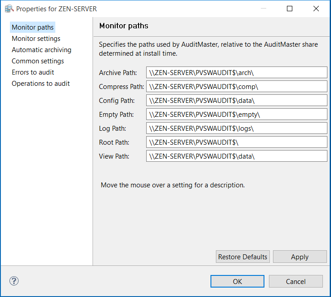331x297 pixels.
Task: Go to Automatic archiving settings
Action: [x=41, y=50]
